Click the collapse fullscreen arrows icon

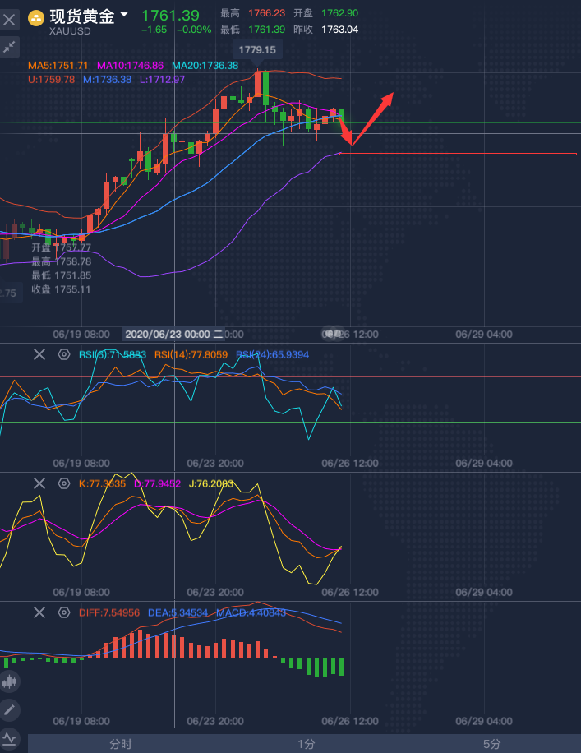point(11,46)
